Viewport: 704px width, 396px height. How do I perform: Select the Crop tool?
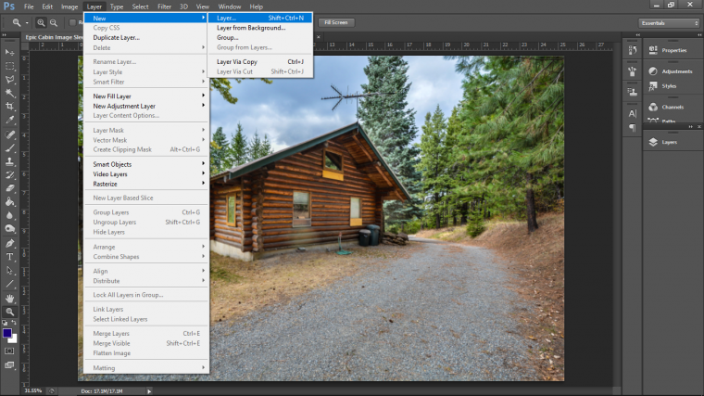coord(9,107)
